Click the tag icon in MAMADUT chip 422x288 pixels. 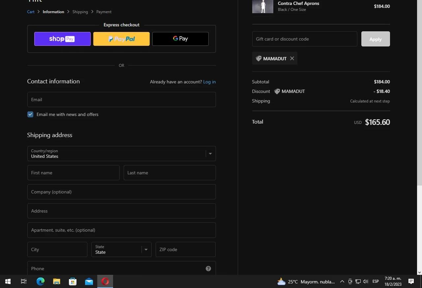click(x=258, y=58)
